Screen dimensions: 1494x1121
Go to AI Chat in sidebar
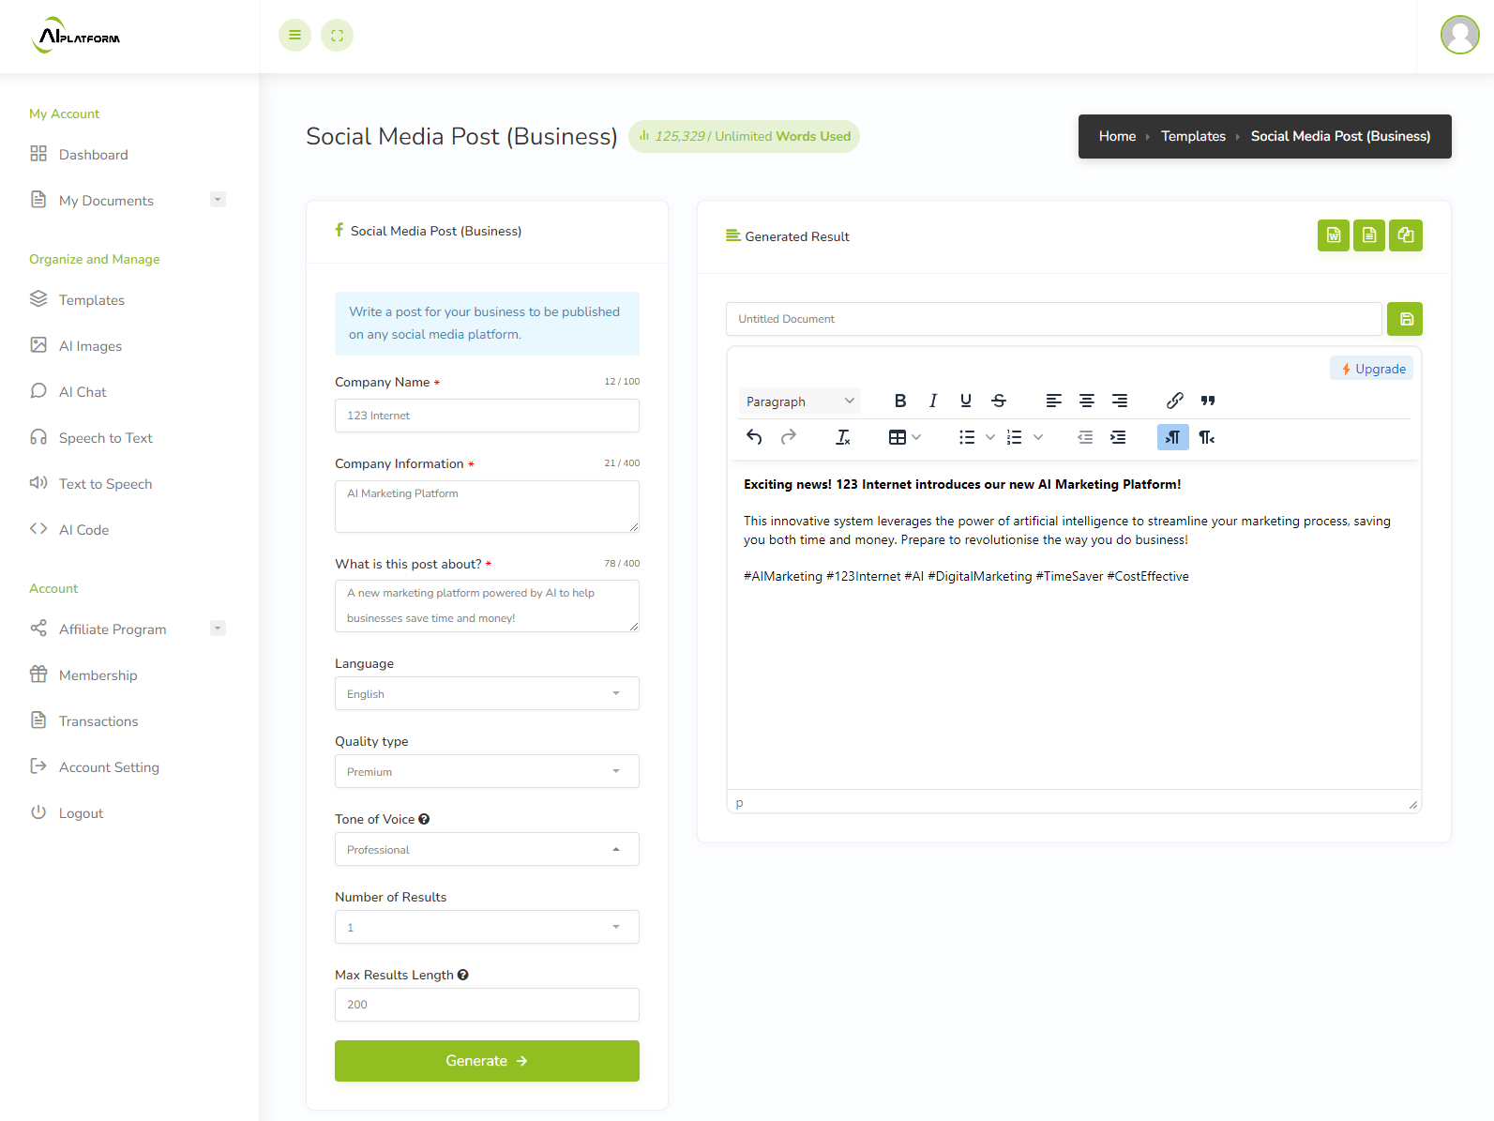click(x=83, y=392)
